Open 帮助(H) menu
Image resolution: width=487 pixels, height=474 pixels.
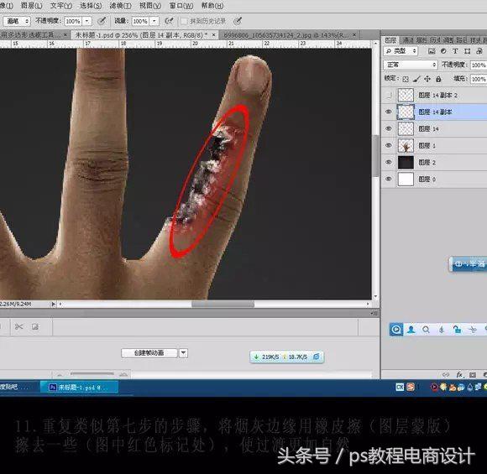click(x=212, y=5)
